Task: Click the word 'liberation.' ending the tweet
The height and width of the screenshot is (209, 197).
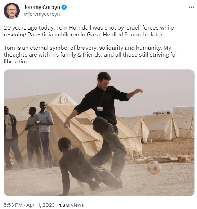Action: pos(17,62)
